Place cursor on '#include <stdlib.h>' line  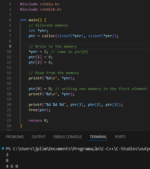point(41,9)
